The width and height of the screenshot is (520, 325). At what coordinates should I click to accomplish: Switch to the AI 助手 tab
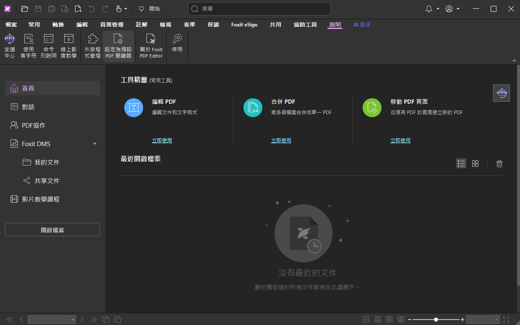362,25
